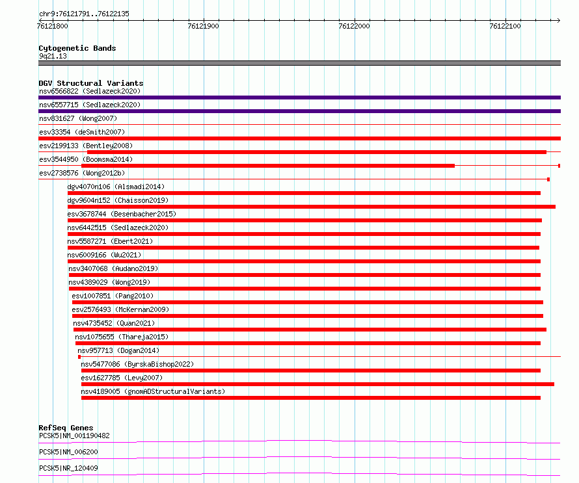The image size is (579, 483).
Task: Select the 9q21.13 band label
Action: click(53, 56)
